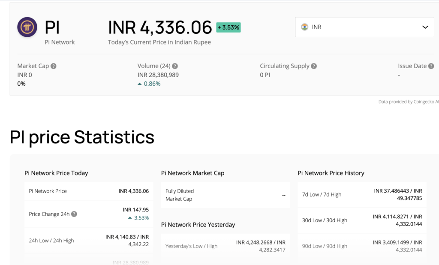Click the 0% market cap change value
This screenshot has height=265, width=439.
[21, 84]
